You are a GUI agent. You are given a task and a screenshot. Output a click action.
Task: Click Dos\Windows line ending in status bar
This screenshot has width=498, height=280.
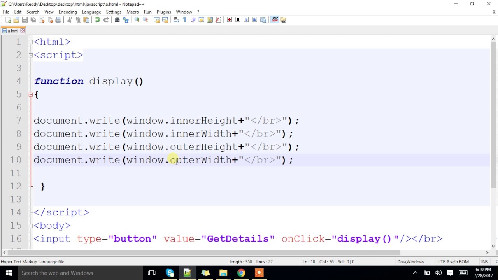(x=411, y=262)
